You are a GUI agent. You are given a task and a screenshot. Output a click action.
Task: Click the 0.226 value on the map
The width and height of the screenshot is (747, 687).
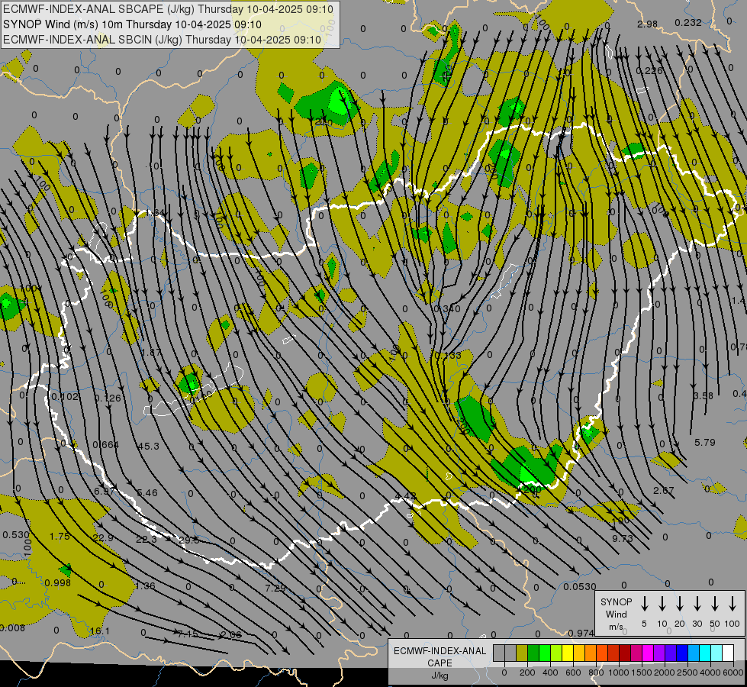pos(649,70)
